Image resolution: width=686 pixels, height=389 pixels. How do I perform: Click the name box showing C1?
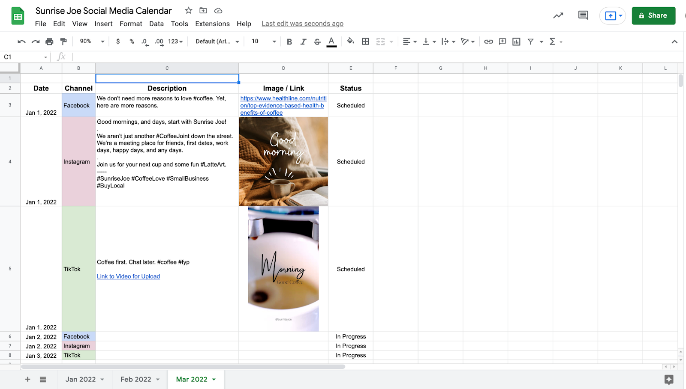(25, 57)
